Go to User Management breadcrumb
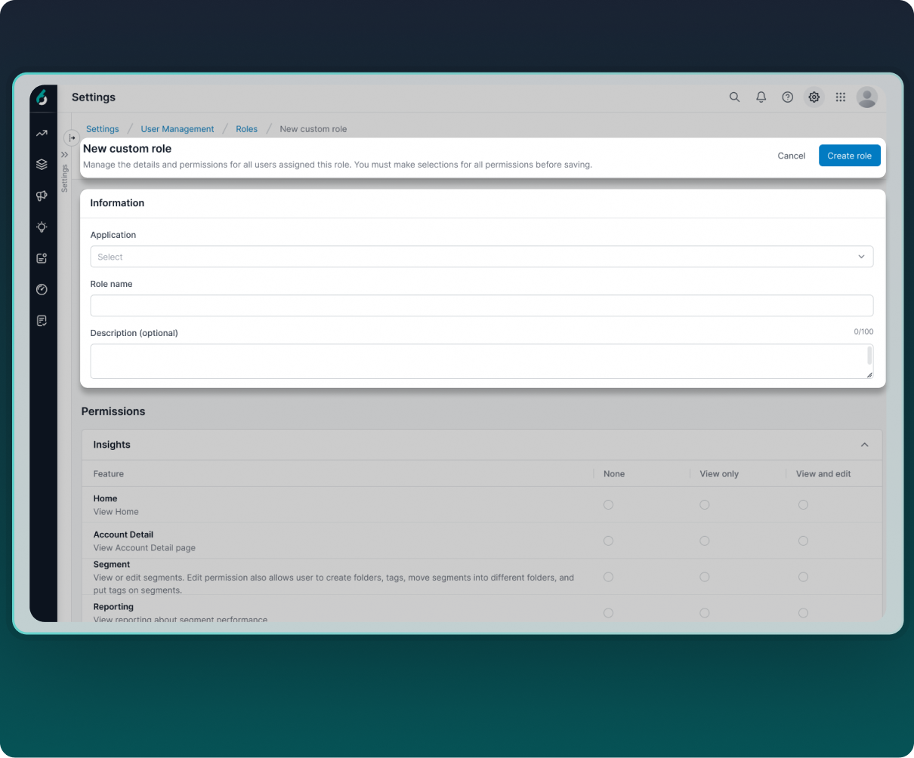914x758 pixels. (x=178, y=129)
